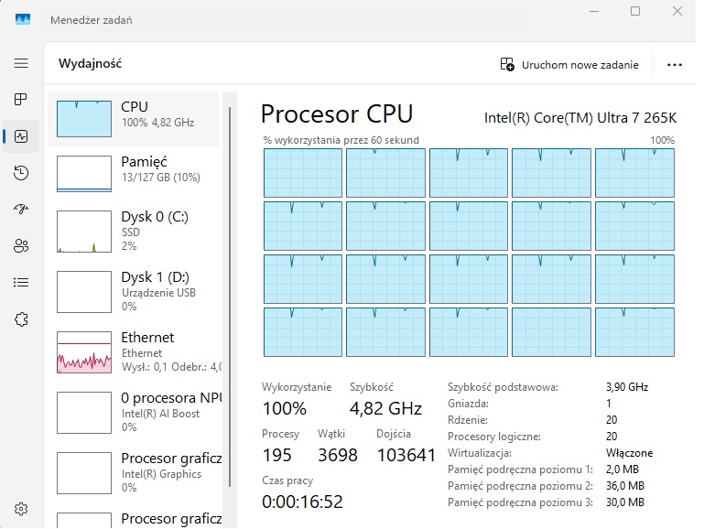Open the hamburger navigation menu
The image size is (704, 529).
point(21,63)
